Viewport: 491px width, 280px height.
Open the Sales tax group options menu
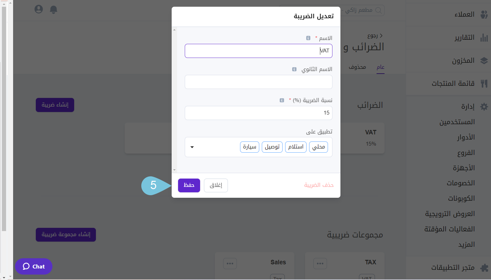pos(230,263)
